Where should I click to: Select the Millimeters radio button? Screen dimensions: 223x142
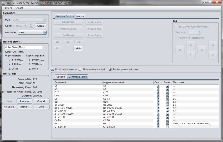point(189,38)
